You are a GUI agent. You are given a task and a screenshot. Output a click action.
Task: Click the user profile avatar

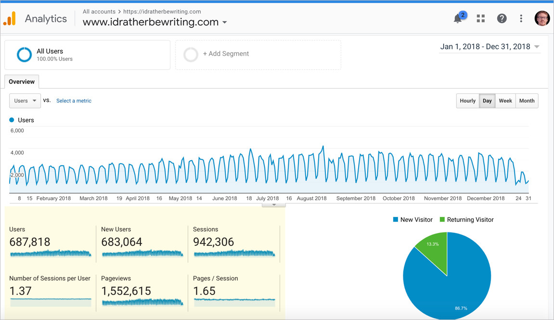pos(542,18)
